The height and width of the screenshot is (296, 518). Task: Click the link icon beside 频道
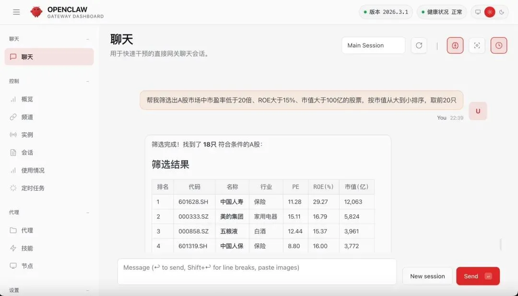pyautogui.click(x=13, y=117)
